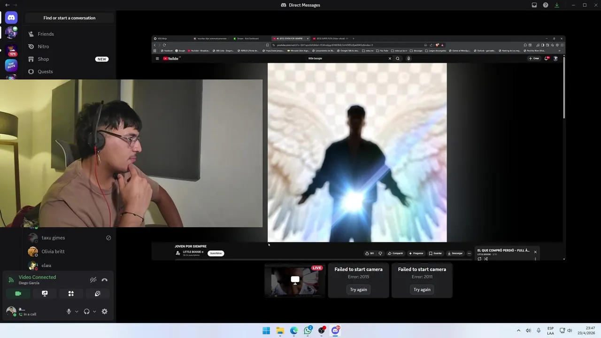Close the playlist panel in stream
Image resolution: width=601 pixels, height=338 pixels.
tap(535, 252)
